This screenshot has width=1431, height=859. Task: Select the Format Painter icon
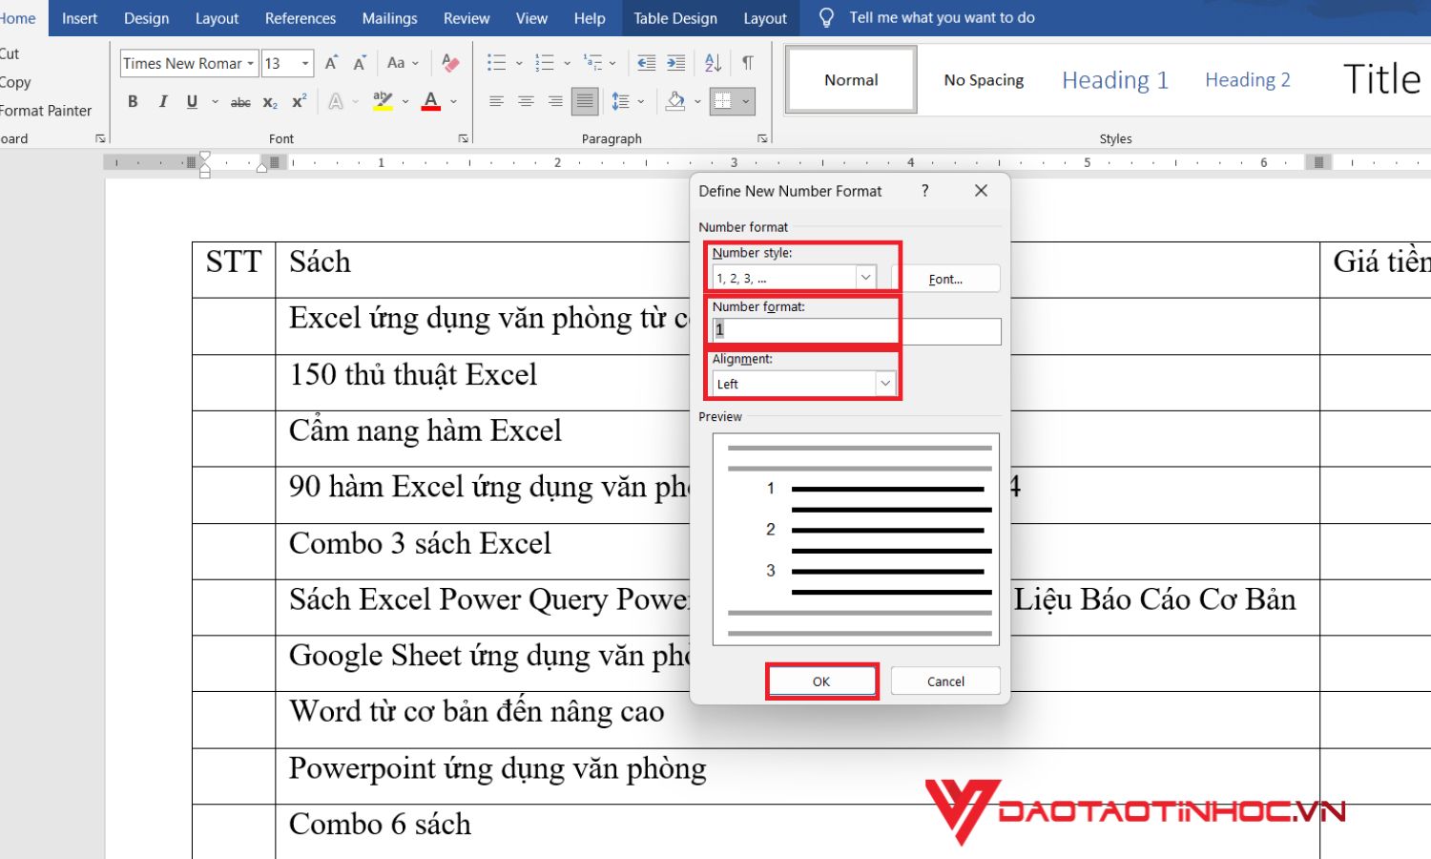point(45,110)
